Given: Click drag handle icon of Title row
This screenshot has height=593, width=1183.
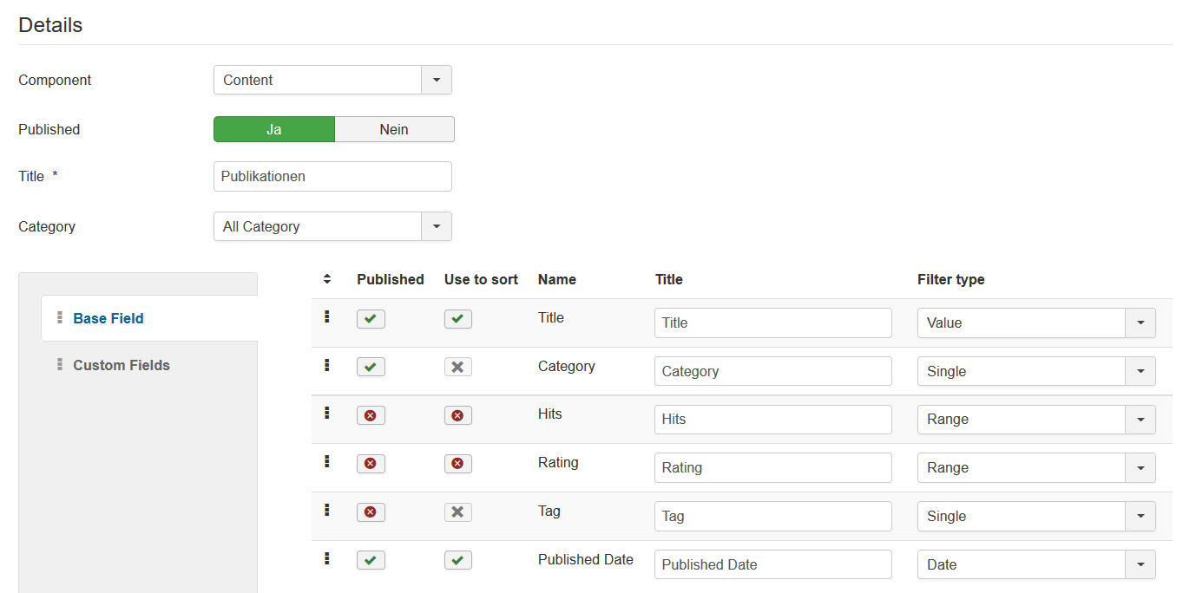Looking at the screenshot, I should point(326,317).
